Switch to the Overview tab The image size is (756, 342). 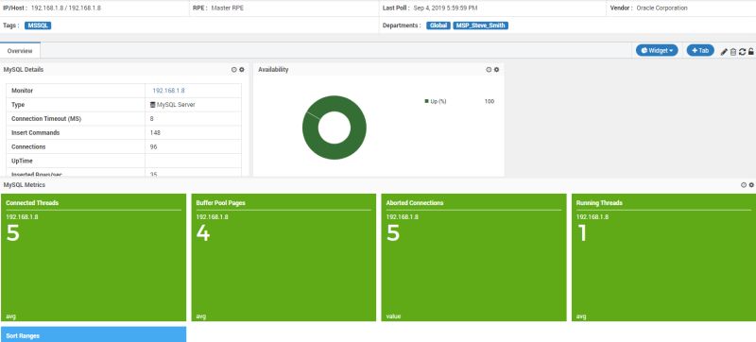coord(20,51)
